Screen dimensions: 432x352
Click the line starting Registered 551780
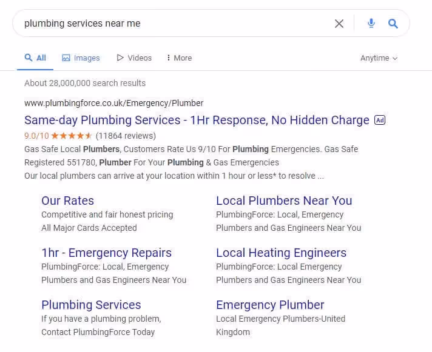[x=152, y=162]
